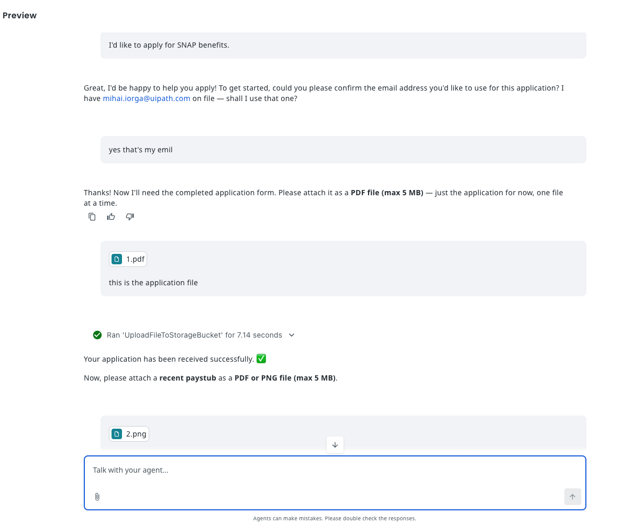Click 'Your application has been received successfully' text

pos(169,359)
